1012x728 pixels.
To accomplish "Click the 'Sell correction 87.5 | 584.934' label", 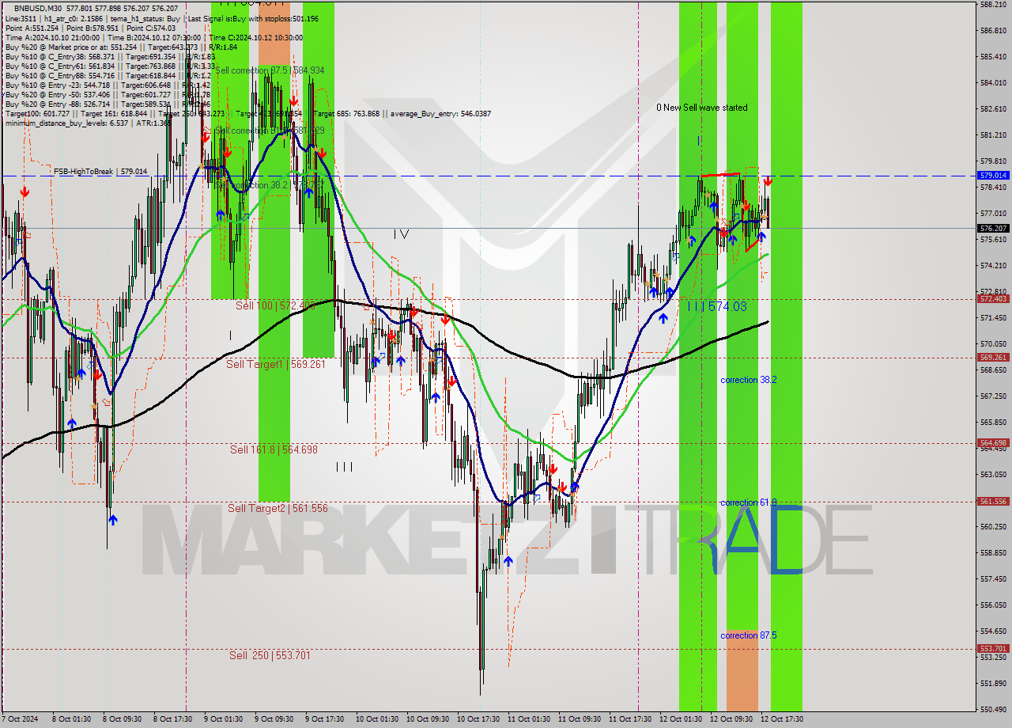I will (270, 70).
